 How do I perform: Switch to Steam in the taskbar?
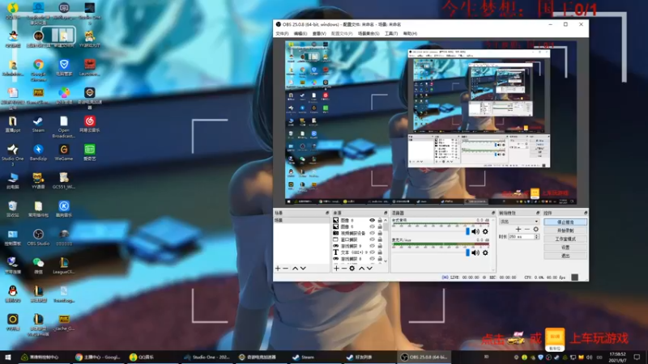(308, 357)
